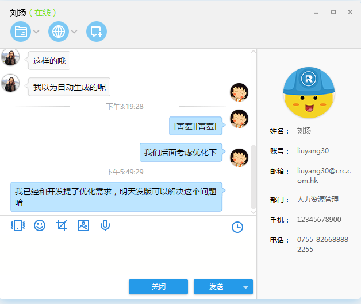Click the chat area scrollbar
The height and width of the screenshot is (304, 361).
254,177
